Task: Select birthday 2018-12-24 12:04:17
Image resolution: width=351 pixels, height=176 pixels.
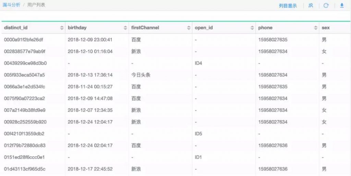Action: (x=90, y=122)
